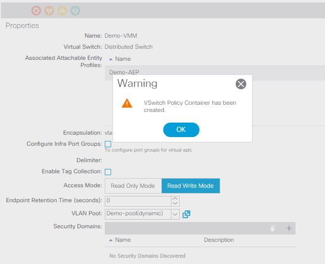Enable the Tag Collection checkbox
Image resolution: width=325 pixels, height=264 pixels.
click(x=108, y=172)
